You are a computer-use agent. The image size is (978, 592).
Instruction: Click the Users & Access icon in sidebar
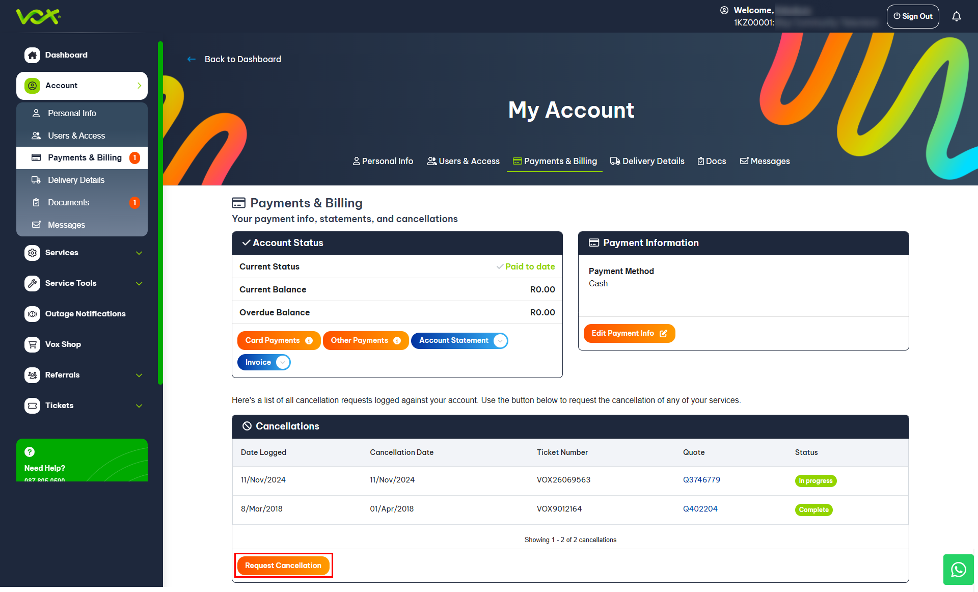click(x=36, y=136)
